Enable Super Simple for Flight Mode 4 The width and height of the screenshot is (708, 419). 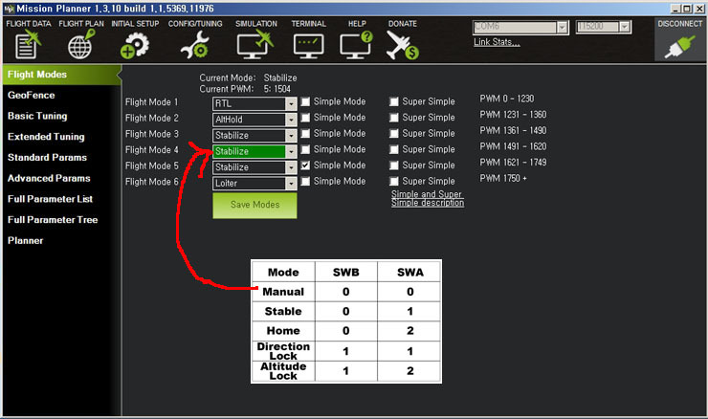[x=394, y=149]
